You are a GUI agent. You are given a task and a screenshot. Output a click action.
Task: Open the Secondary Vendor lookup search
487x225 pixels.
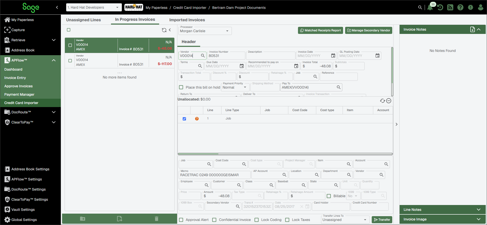pyautogui.click(x=238, y=207)
